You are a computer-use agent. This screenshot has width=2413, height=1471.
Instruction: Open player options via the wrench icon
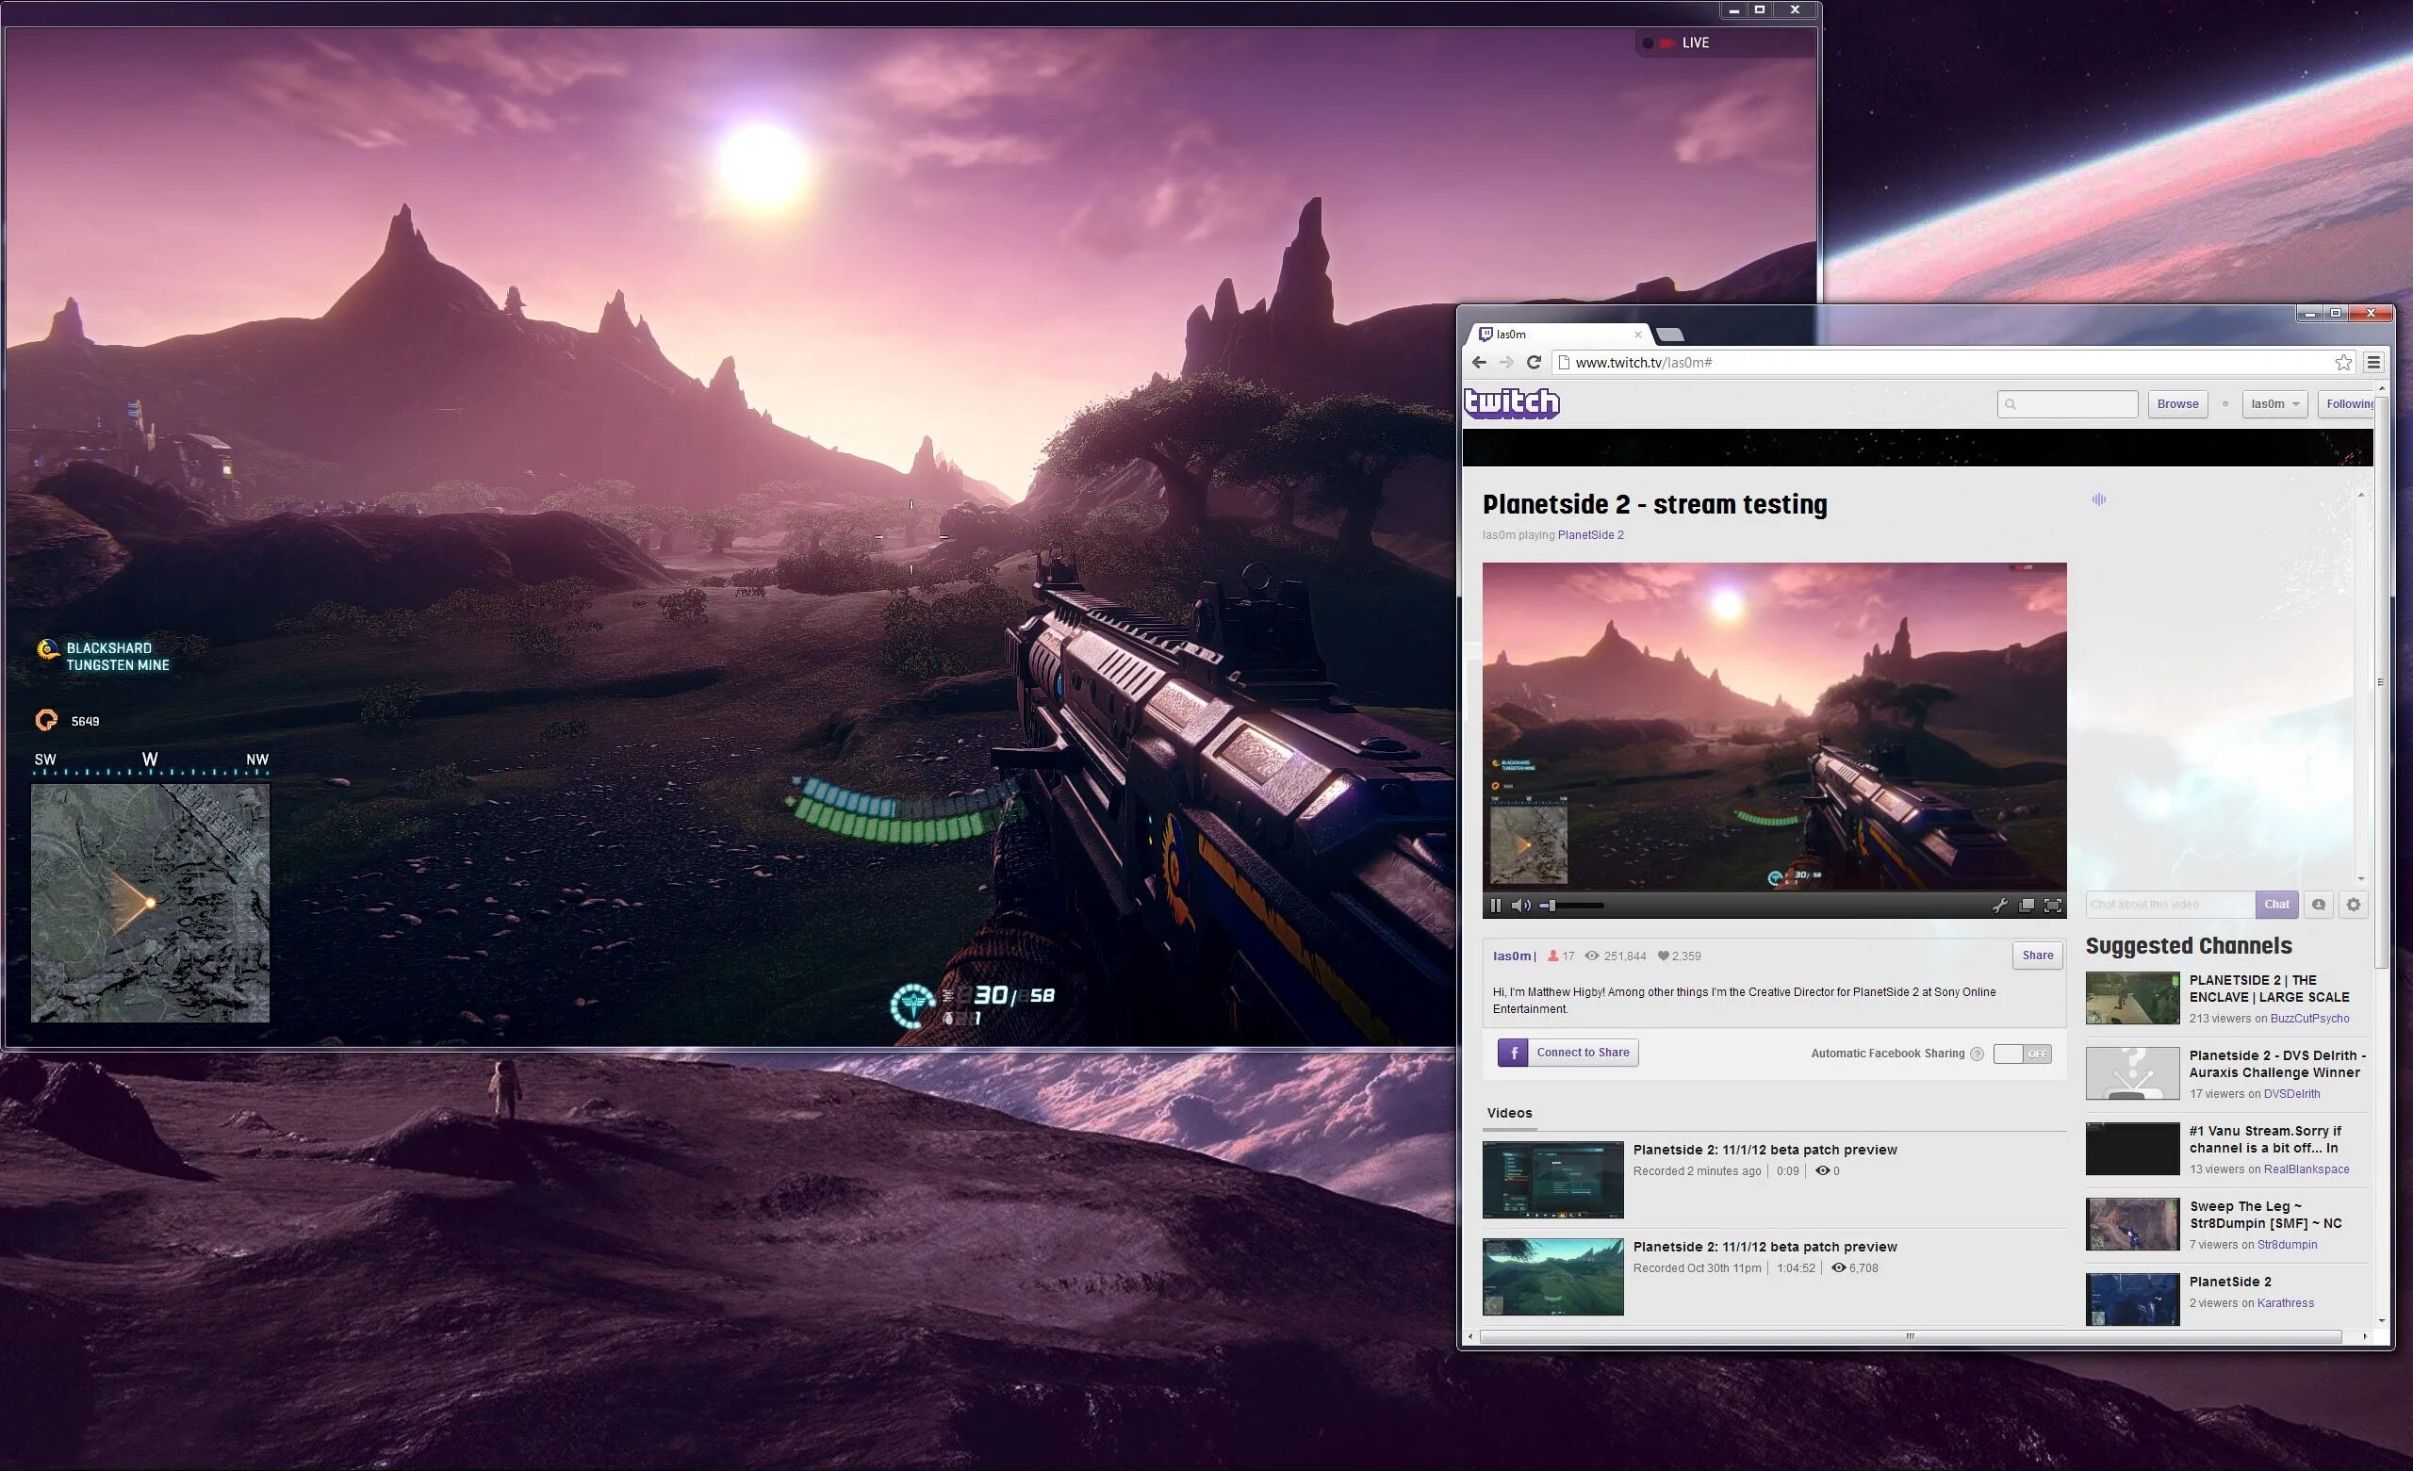point(2000,906)
